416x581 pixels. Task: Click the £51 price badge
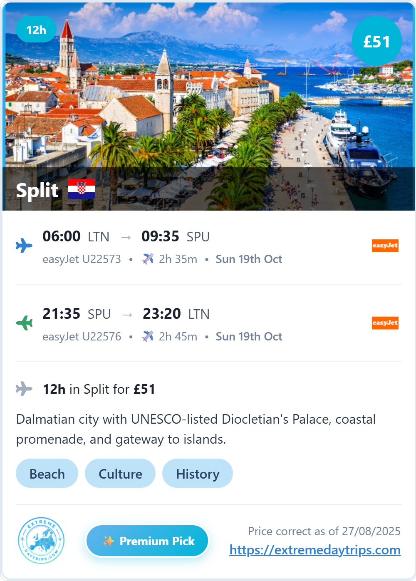(x=377, y=41)
